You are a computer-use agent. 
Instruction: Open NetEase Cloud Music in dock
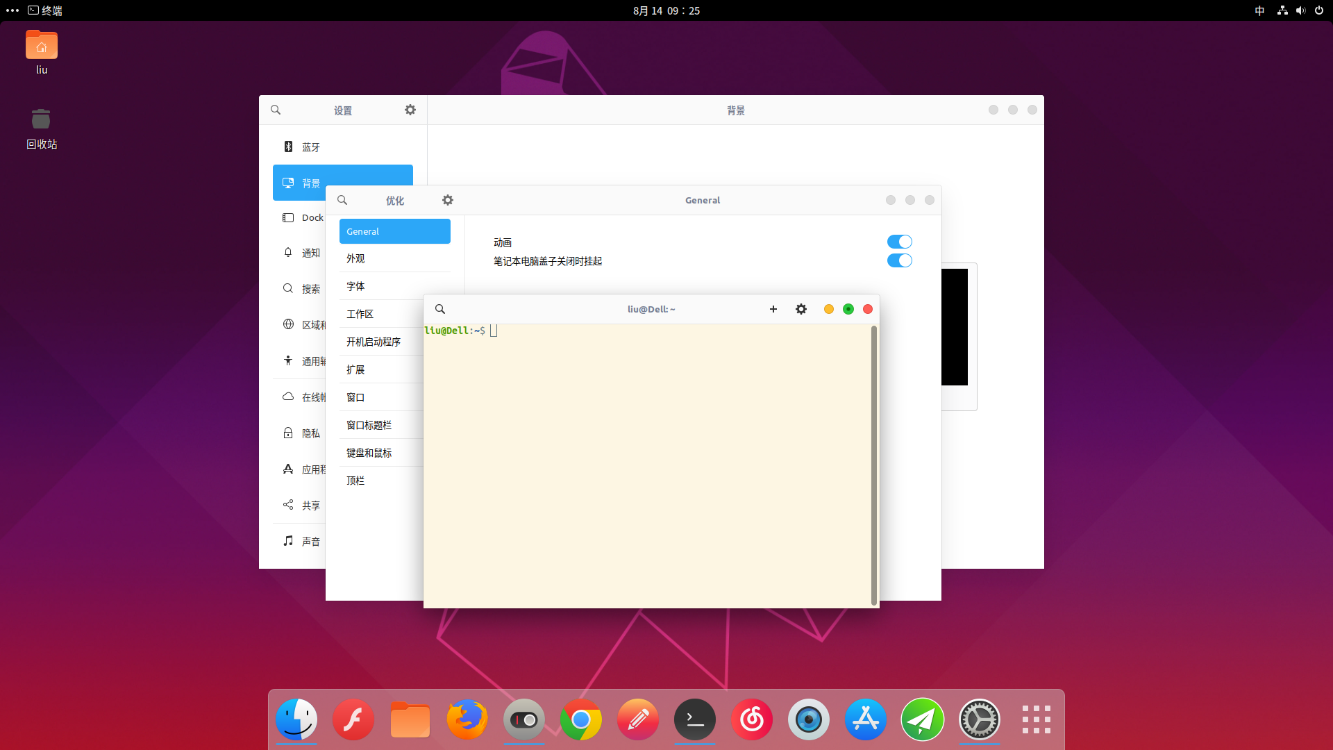(752, 719)
